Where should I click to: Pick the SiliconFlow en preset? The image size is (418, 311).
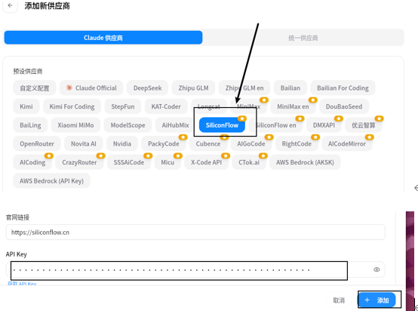[275, 125]
